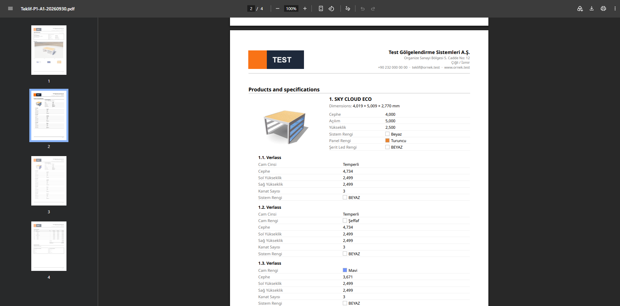Image resolution: width=620 pixels, height=306 pixels.
Task: Select the 1. SKY CLOUD ECO title
Action: [x=350, y=99]
